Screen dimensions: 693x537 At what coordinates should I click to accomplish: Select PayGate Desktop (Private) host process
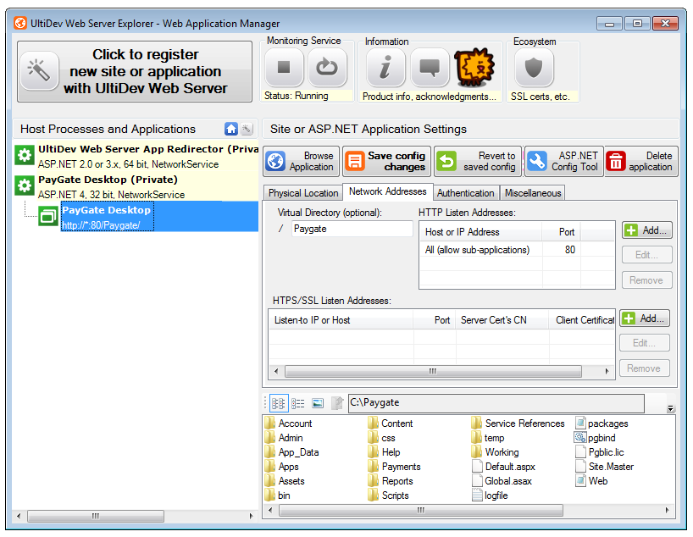(136, 186)
